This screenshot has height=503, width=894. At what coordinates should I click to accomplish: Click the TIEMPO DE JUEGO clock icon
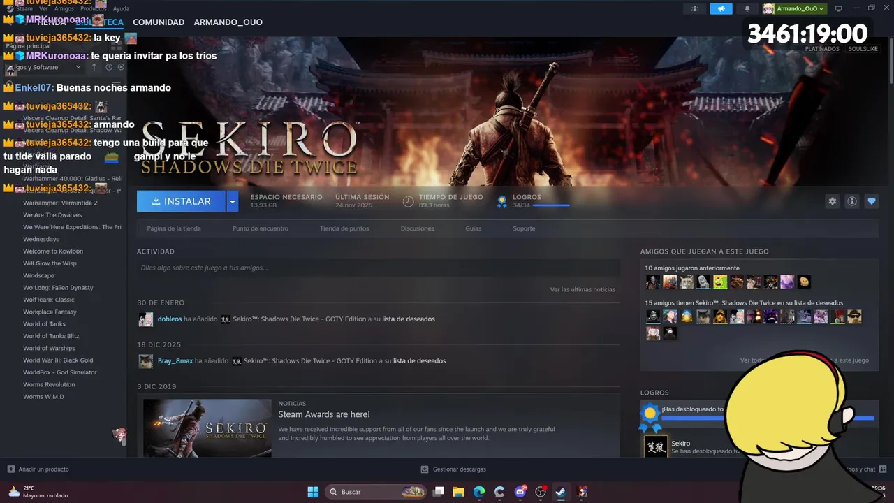(x=409, y=201)
